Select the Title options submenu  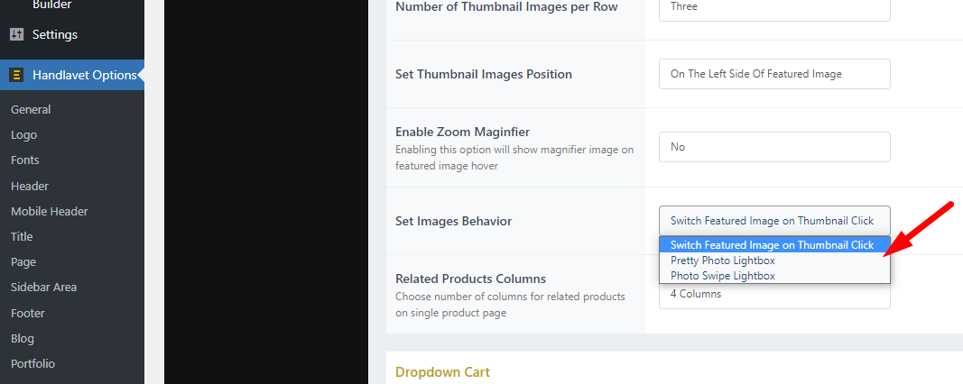point(22,236)
